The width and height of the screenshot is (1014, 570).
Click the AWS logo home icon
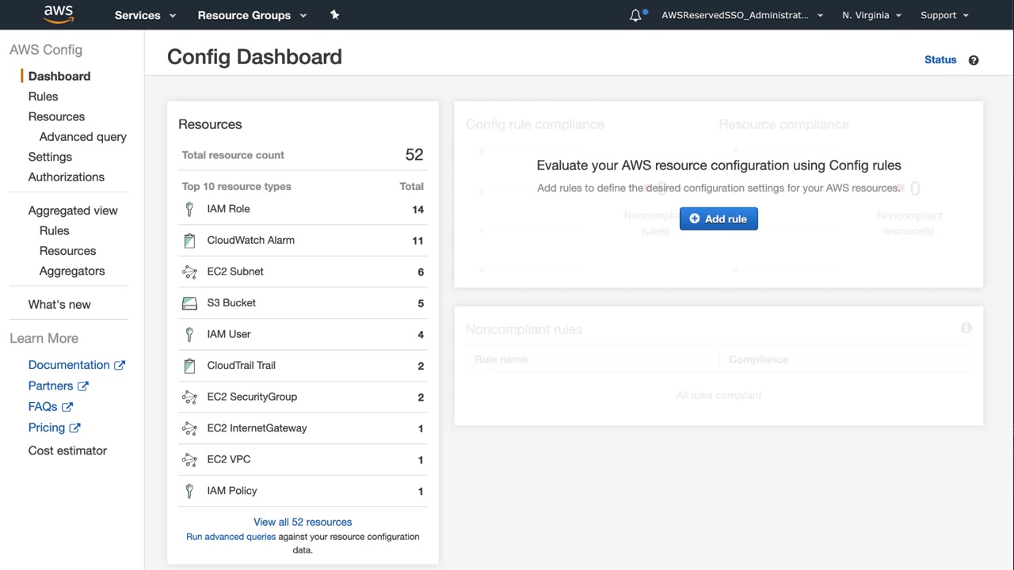coord(59,14)
